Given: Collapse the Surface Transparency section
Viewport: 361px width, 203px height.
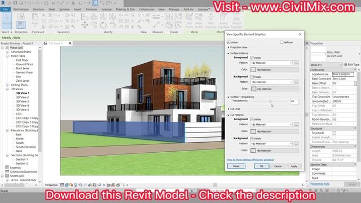Looking at the screenshot, I should (x=228, y=97).
